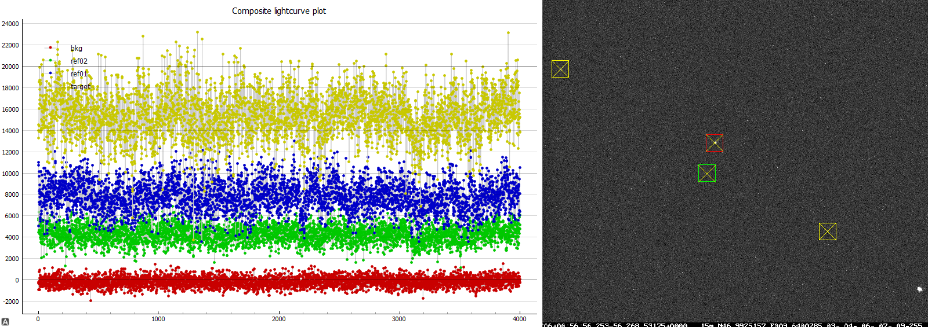Click the ref01 legend label

[79, 74]
